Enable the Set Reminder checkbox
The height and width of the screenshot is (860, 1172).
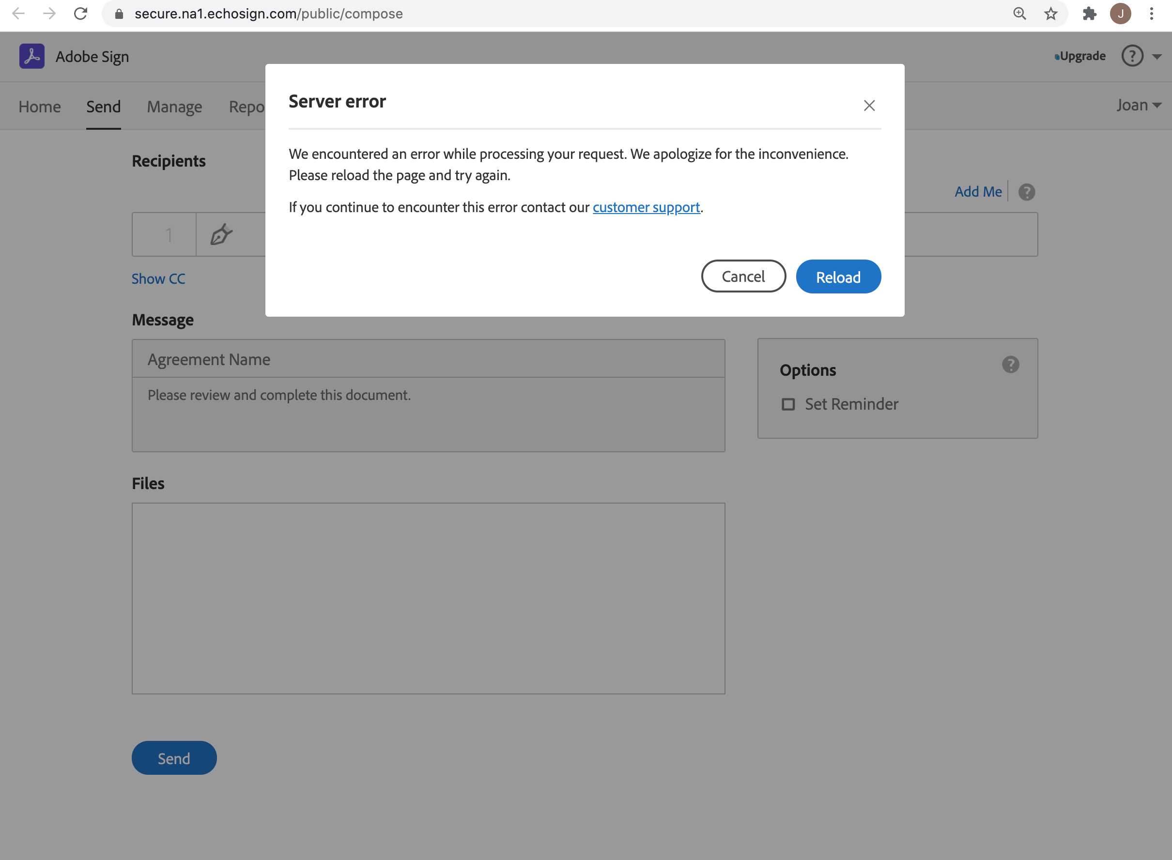tap(788, 404)
